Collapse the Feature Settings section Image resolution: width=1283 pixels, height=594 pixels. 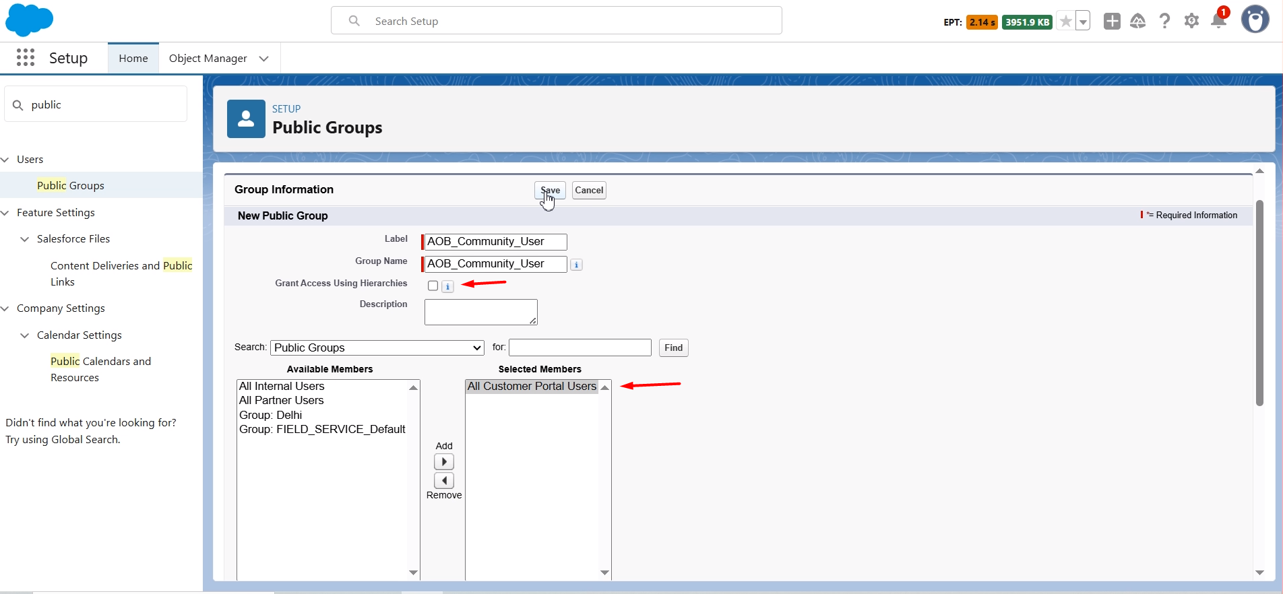pos(5,213)
